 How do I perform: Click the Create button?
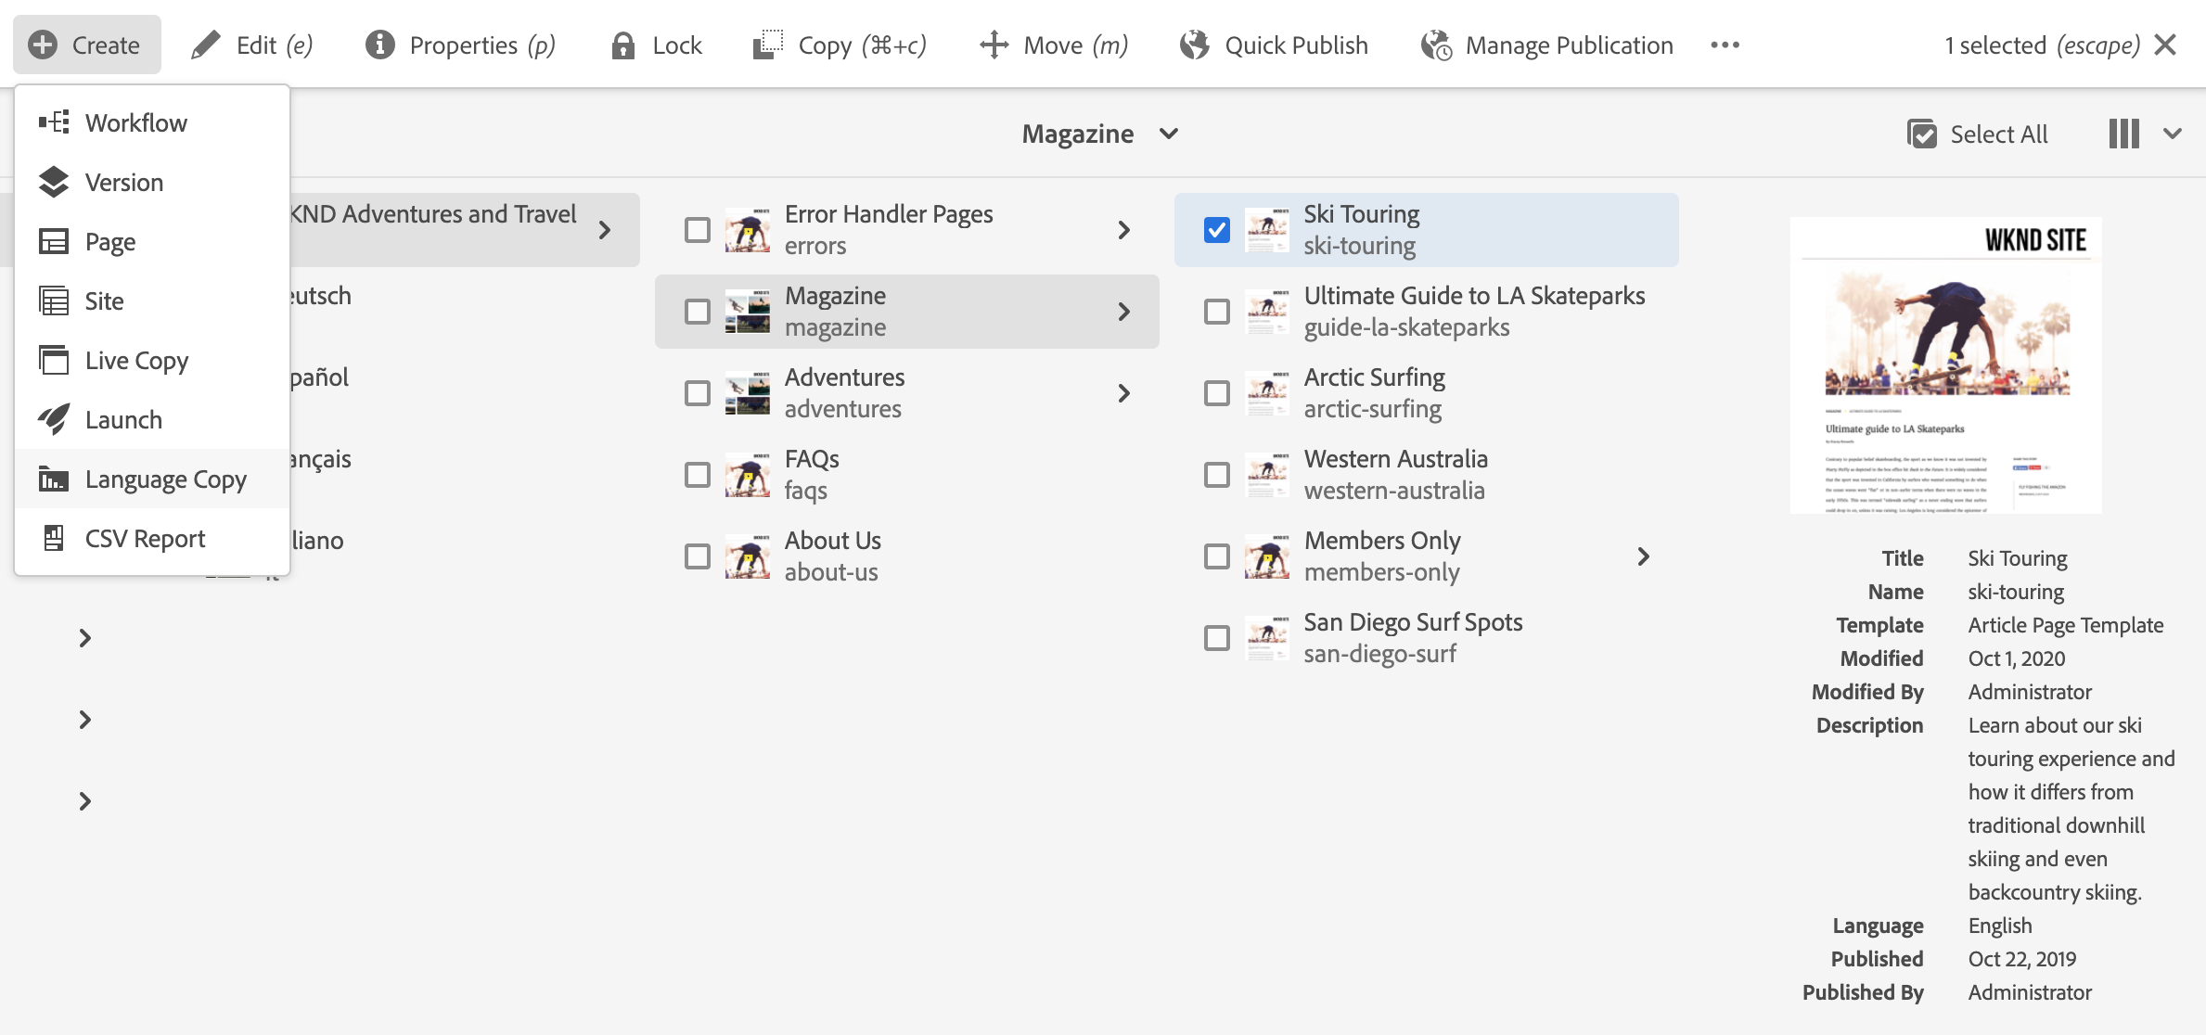pyautogui.click(x=86, y=45)
